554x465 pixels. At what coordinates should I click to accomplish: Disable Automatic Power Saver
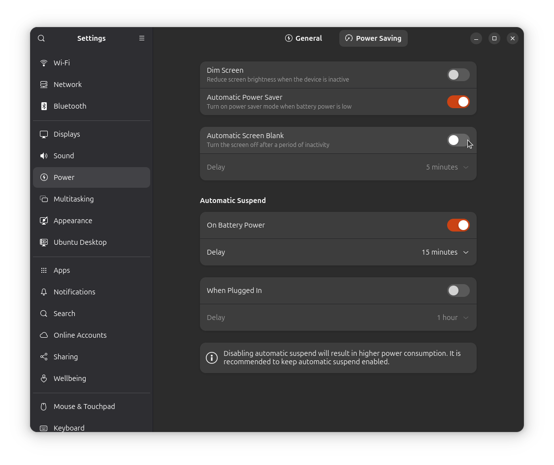tap(458, 102)
